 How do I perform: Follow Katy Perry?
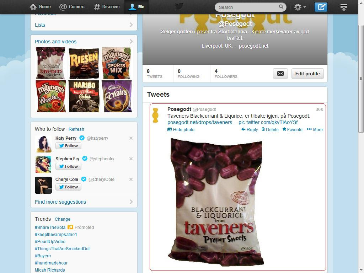(68, 146)
